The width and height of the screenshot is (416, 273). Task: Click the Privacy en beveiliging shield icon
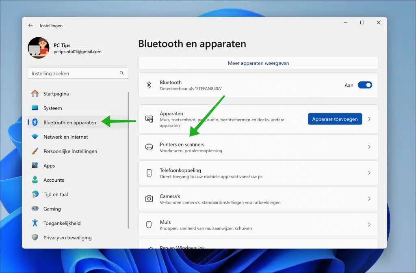(x=36, y=238)
